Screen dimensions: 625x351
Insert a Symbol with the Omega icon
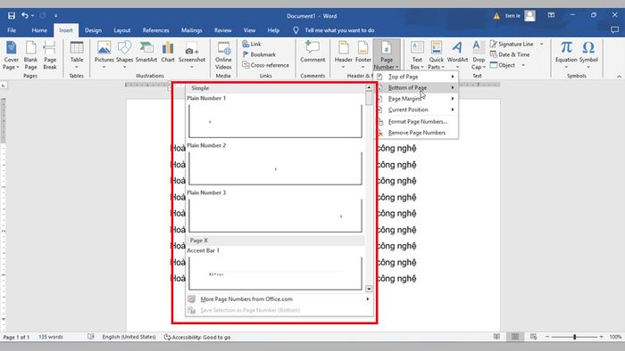pos(588,55)
